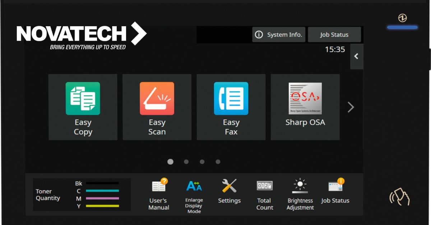This screenshot has width=431, height=225.
Task: Select the second pagination dot
Action: (186, 162)
